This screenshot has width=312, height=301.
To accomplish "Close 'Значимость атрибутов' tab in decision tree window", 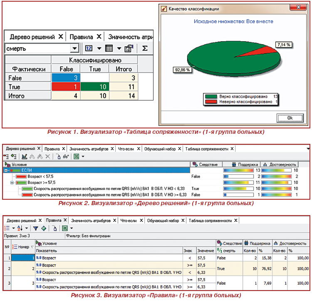I will [x=112, y=149].
